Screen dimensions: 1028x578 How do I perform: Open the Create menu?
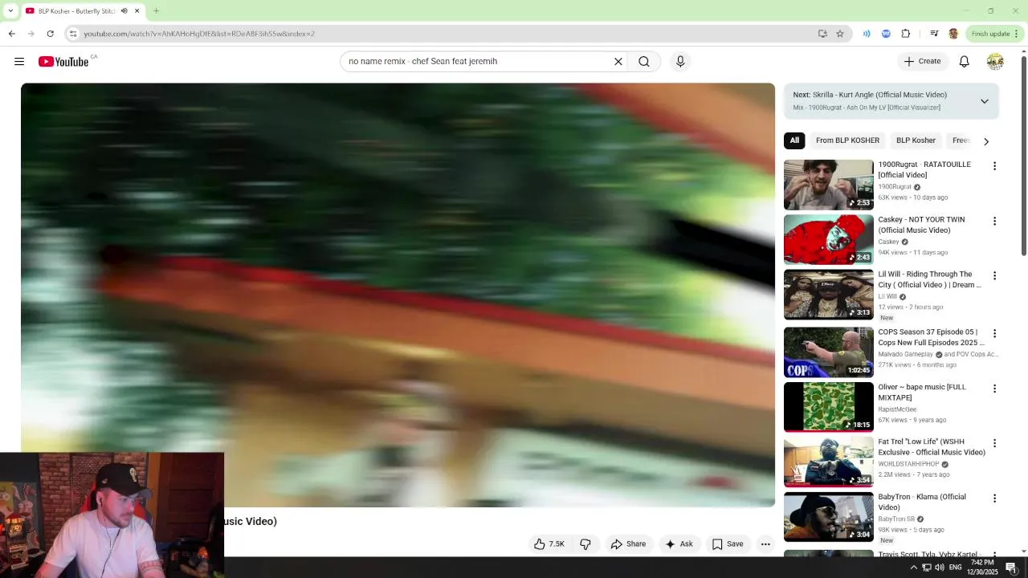click(922, 61)
